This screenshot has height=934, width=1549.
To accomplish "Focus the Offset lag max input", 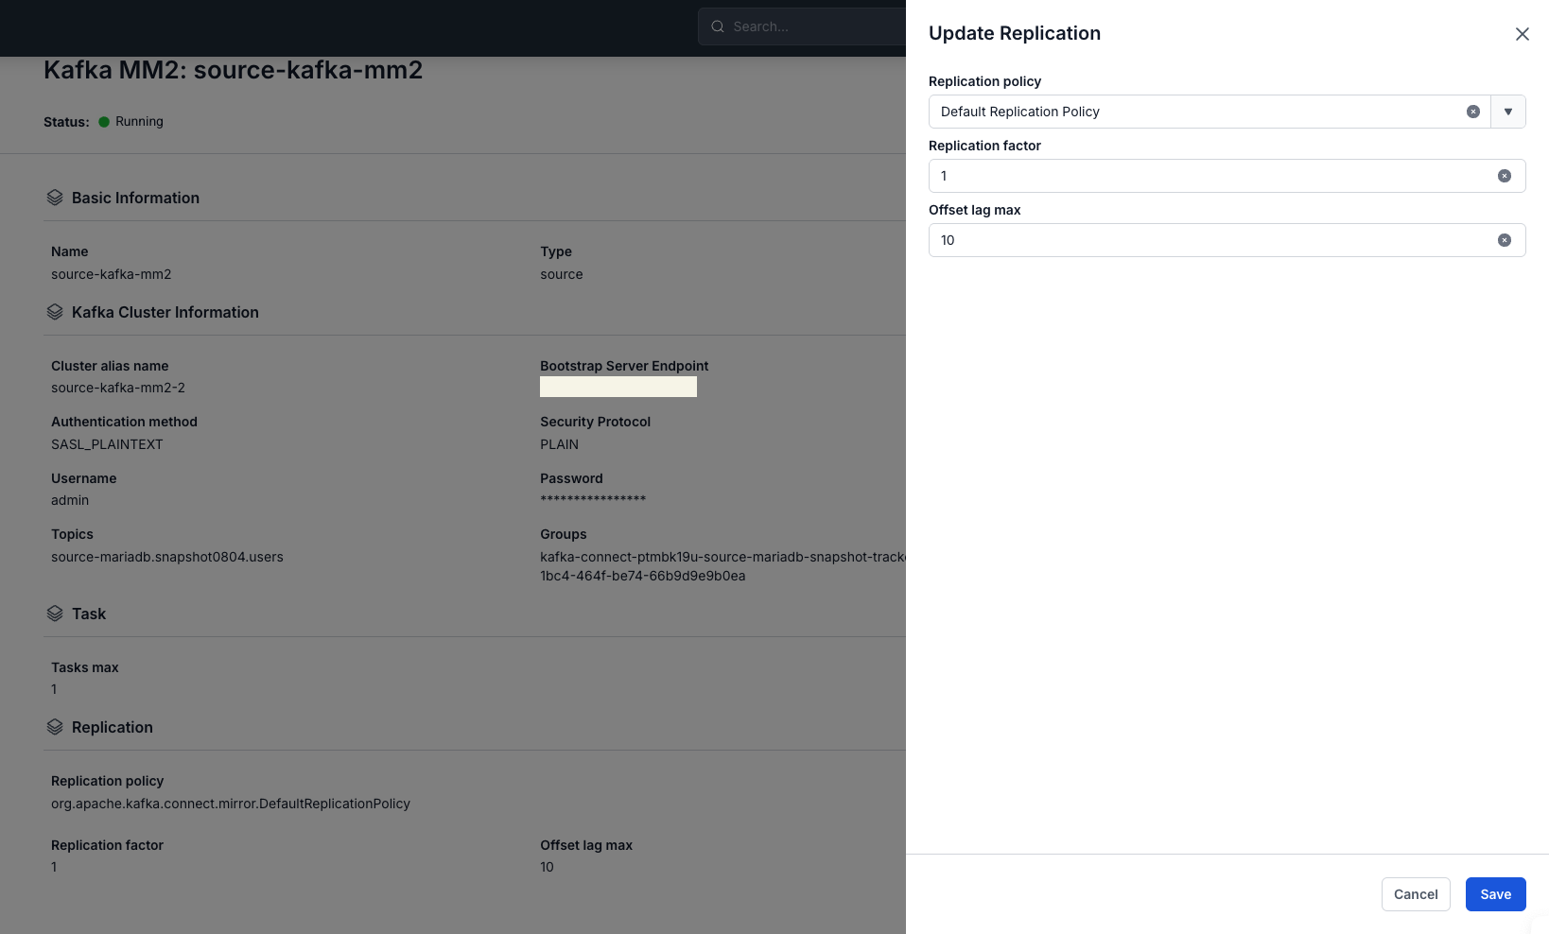I will click(x=1227, y=240).
